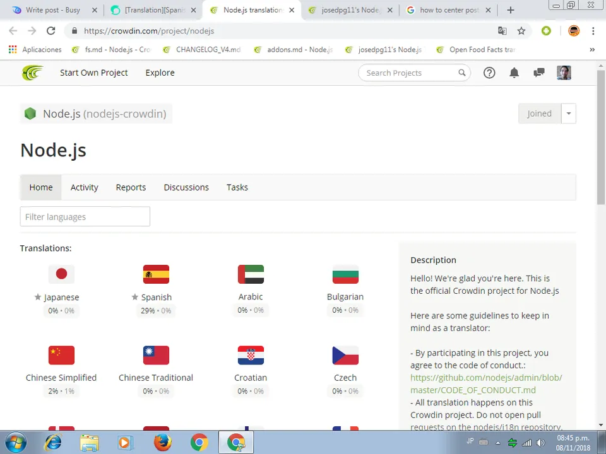The height and width of the screenshot is (454, 606).
Task: Click the browser back arrow
Action: point(13,31)
